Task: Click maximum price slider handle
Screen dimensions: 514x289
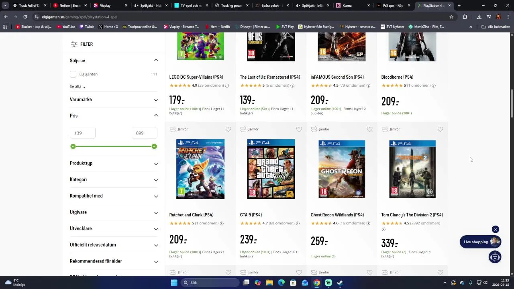Action: click(154, 147)
